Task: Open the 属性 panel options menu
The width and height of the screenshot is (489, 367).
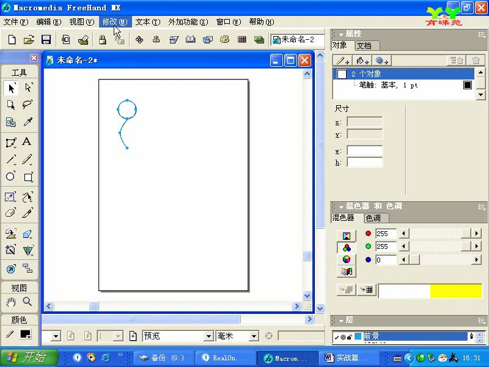Action: pyautogui.click(x=482, y=34)
